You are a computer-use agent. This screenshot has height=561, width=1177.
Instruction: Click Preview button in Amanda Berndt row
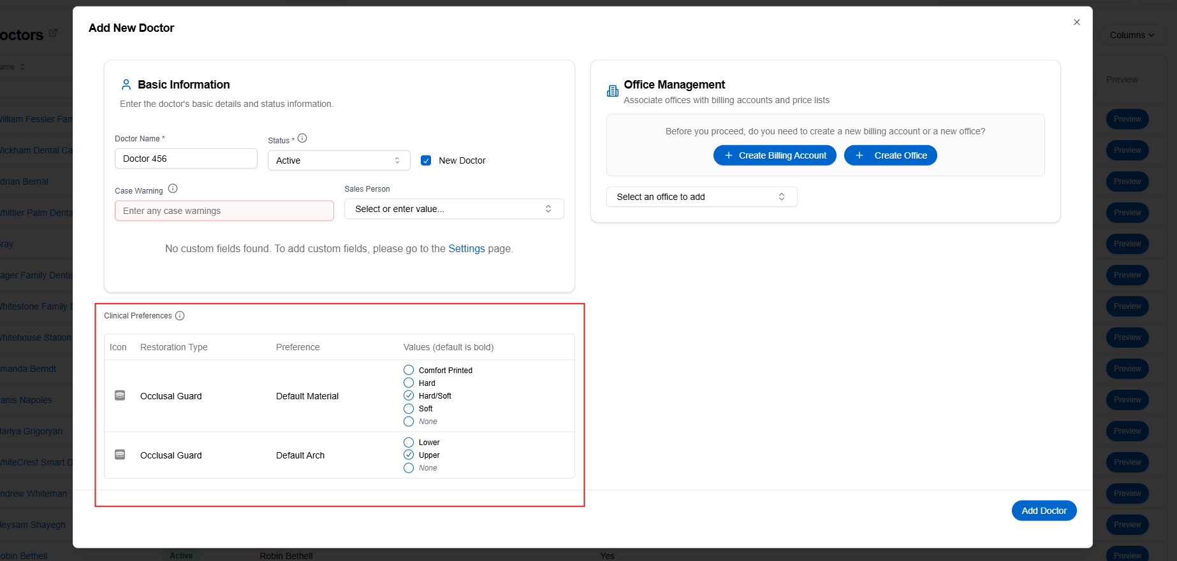tap(1127, 369)
